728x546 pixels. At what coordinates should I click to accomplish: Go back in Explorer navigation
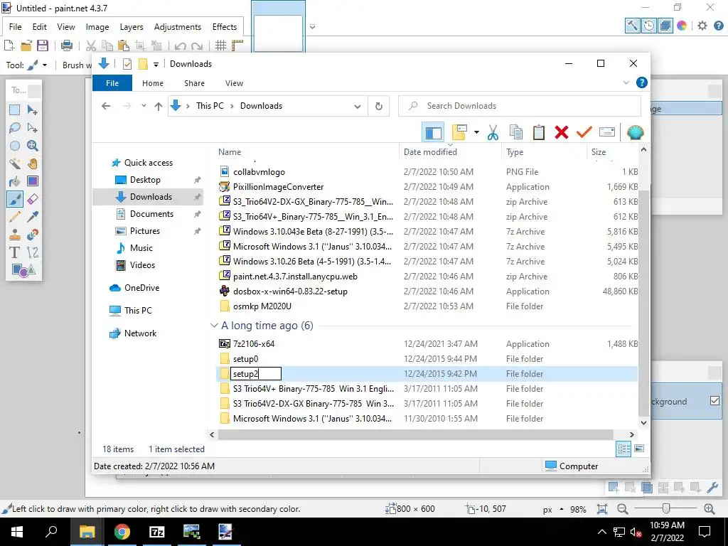click(x=106, y=106)
